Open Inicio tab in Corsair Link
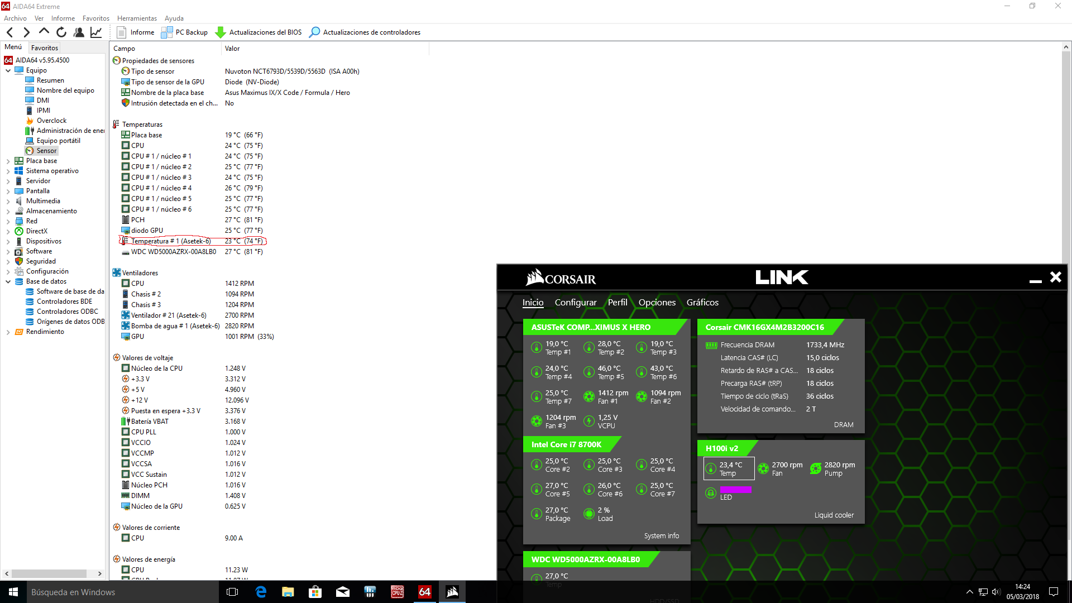 pos(533,303)
